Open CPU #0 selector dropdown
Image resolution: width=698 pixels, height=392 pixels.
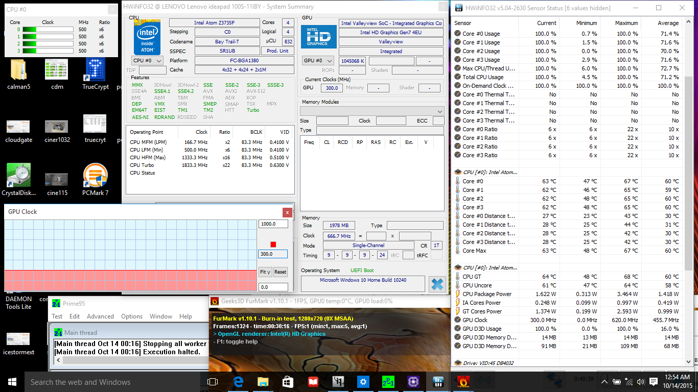(x=148, y=60)
